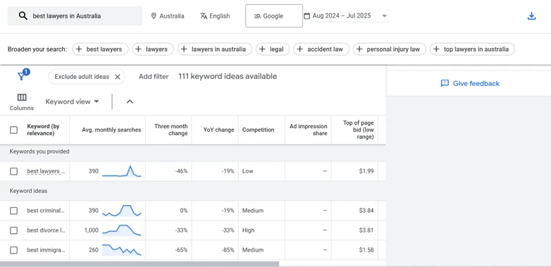Open the Columns selector
Image resolution: width=551 pixels, height=267 pixels.
22,101
